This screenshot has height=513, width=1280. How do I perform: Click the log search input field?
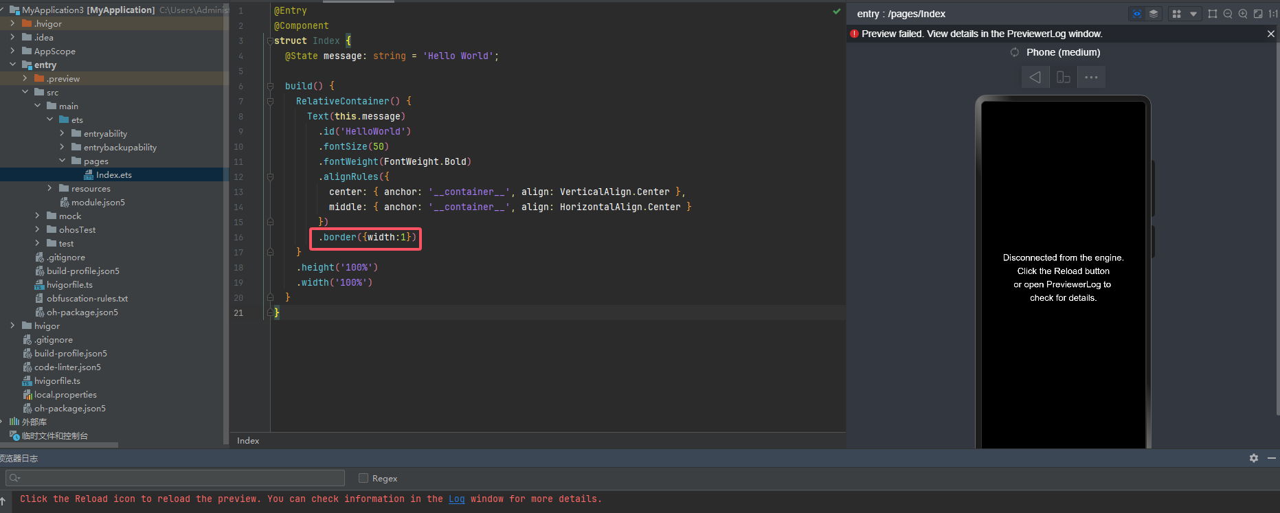coord(175,478)
